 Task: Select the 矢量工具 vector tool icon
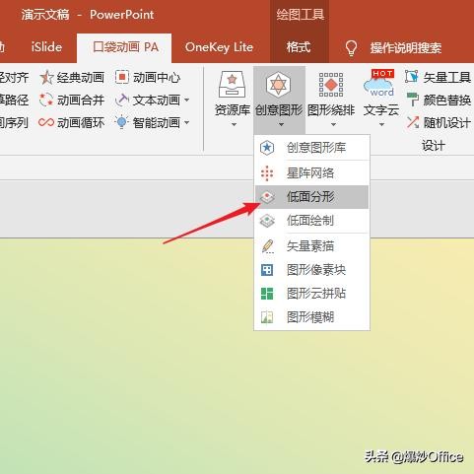tap(412, 77)
